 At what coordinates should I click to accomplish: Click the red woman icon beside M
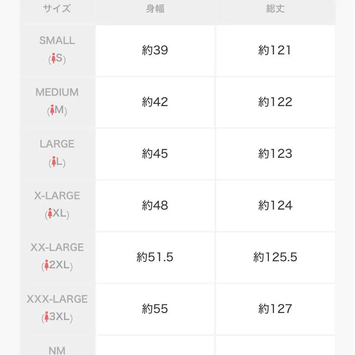[52, 110]
